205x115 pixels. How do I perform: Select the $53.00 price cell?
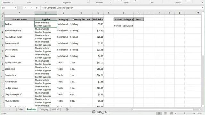(x=98, y=63)
